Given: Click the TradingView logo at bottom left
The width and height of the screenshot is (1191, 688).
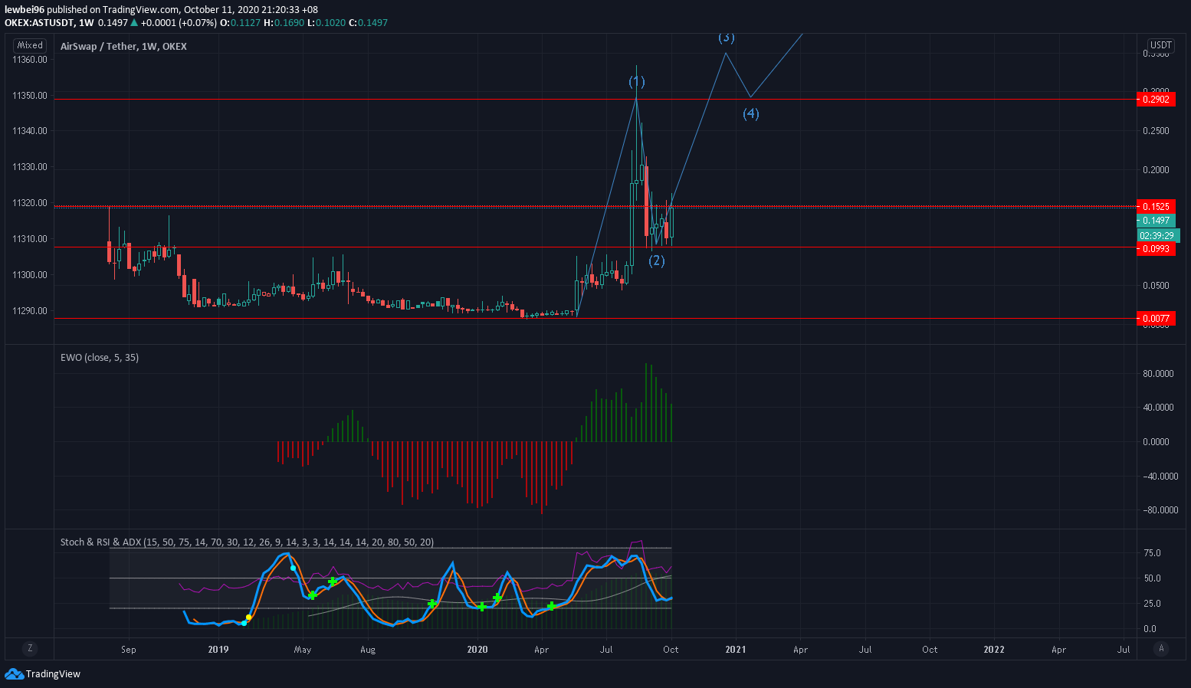Looking at the screenshot, I should tap(43, 674).
